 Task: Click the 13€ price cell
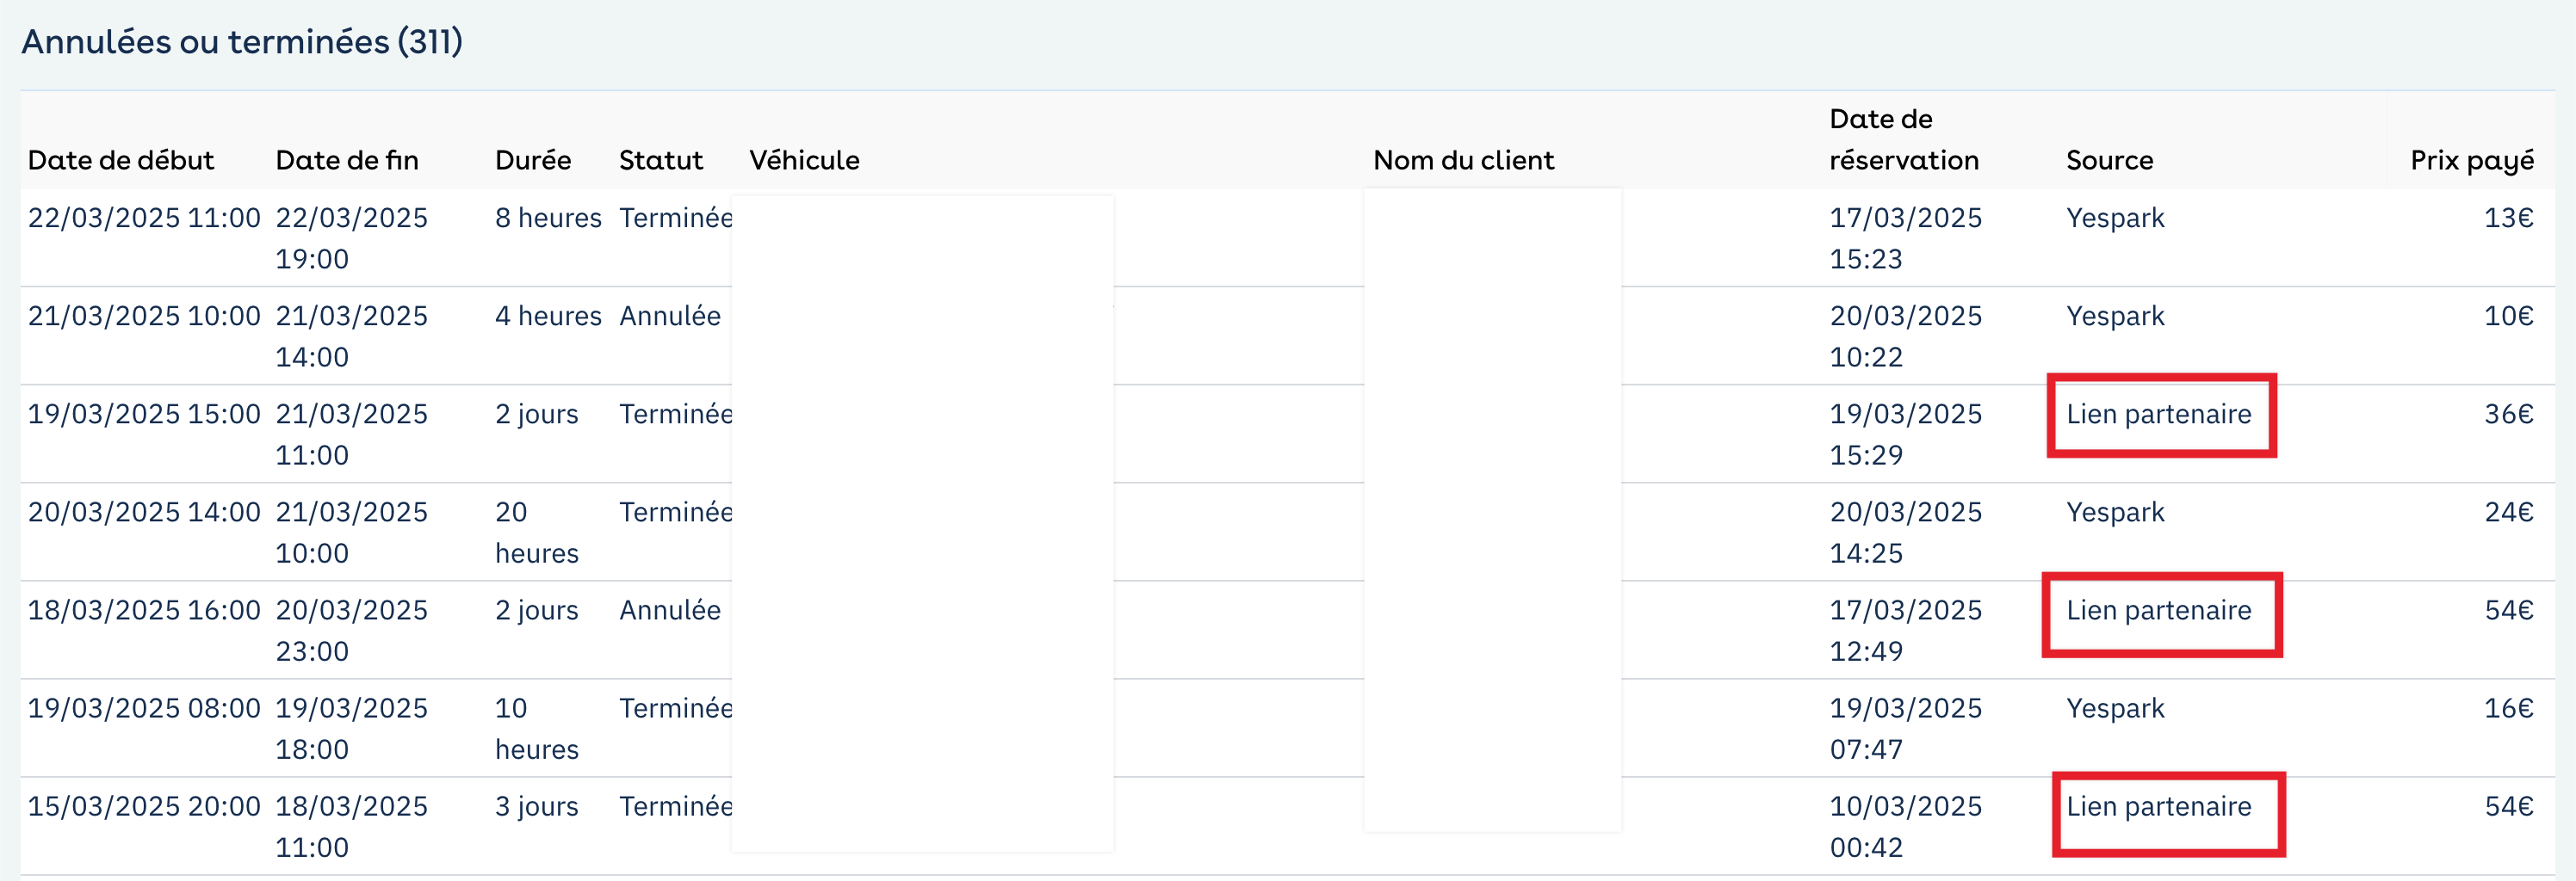click(2509, 218)
